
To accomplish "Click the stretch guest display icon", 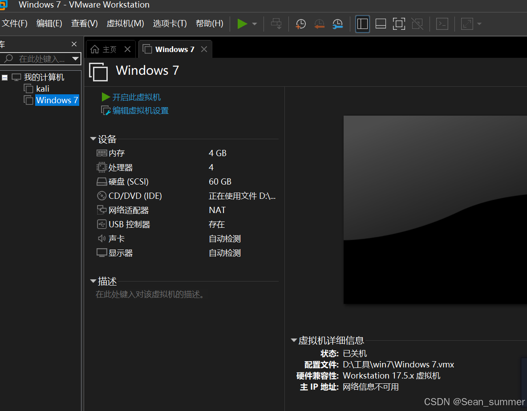I will point(467,24).
